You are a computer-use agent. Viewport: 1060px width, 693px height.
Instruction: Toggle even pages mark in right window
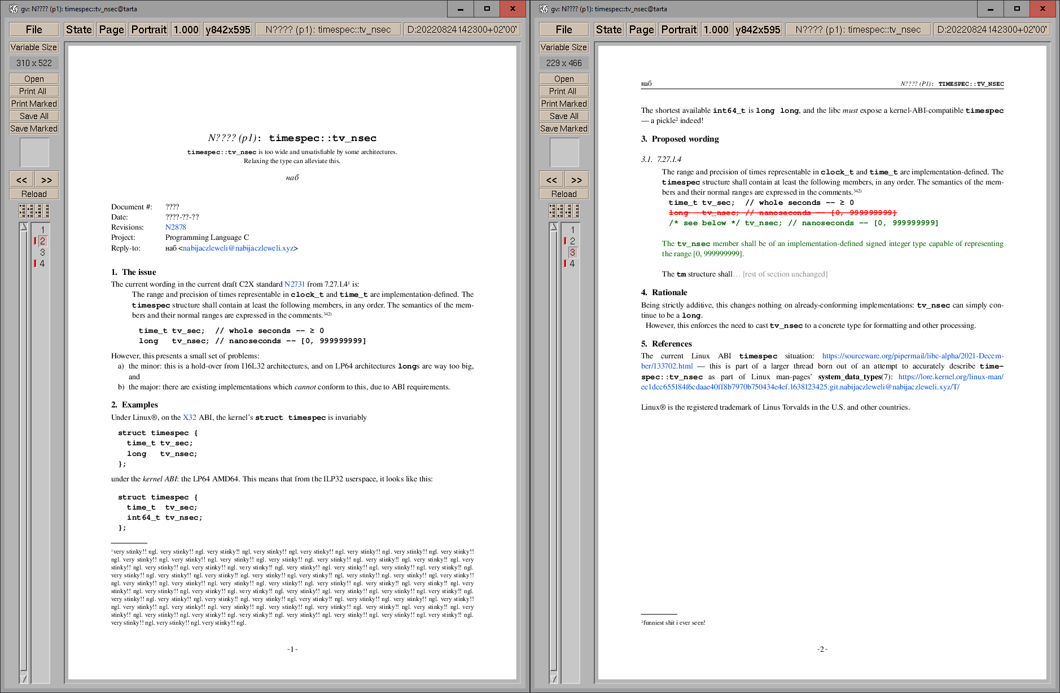pos(560,211)
